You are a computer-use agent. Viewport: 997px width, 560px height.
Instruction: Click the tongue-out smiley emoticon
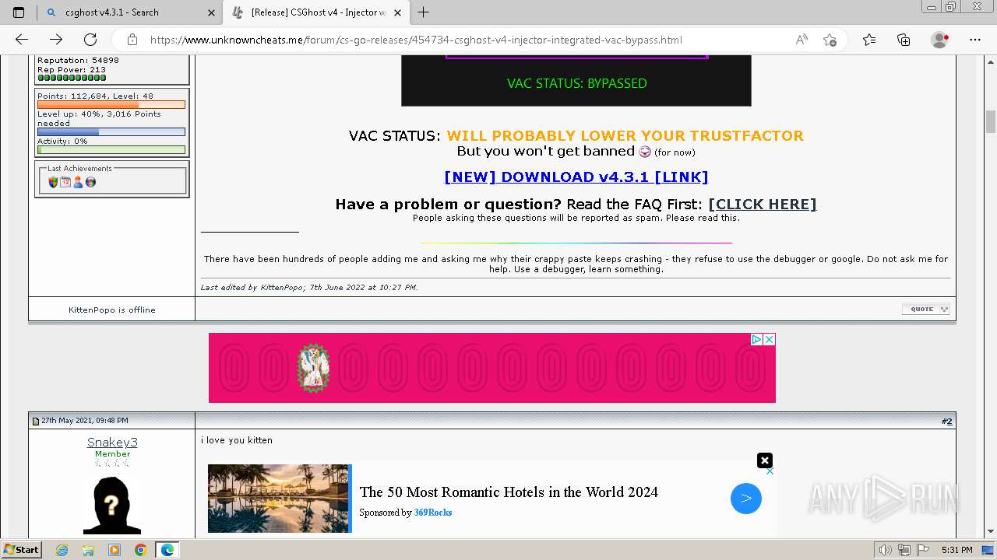[645, 152]
